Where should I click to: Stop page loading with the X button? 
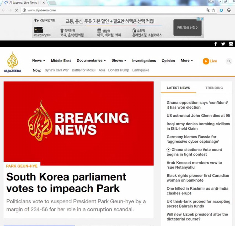(x=17, y=10)
